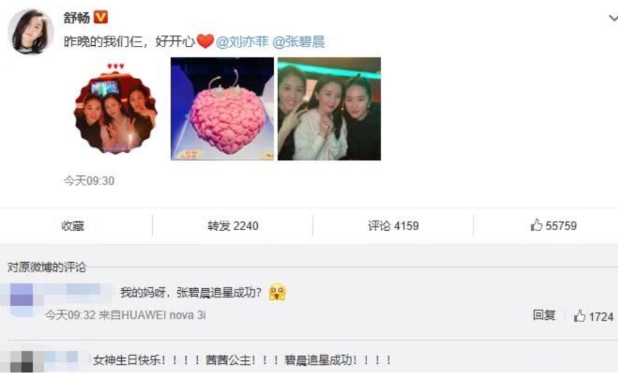618x376 pixels.
Task: View the pink heart cake photo
Action: coord(222,108)
